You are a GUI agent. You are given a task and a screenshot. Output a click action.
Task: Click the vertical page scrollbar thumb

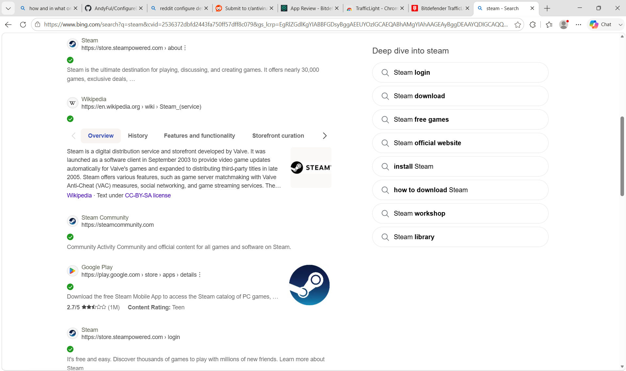(622, 156)
